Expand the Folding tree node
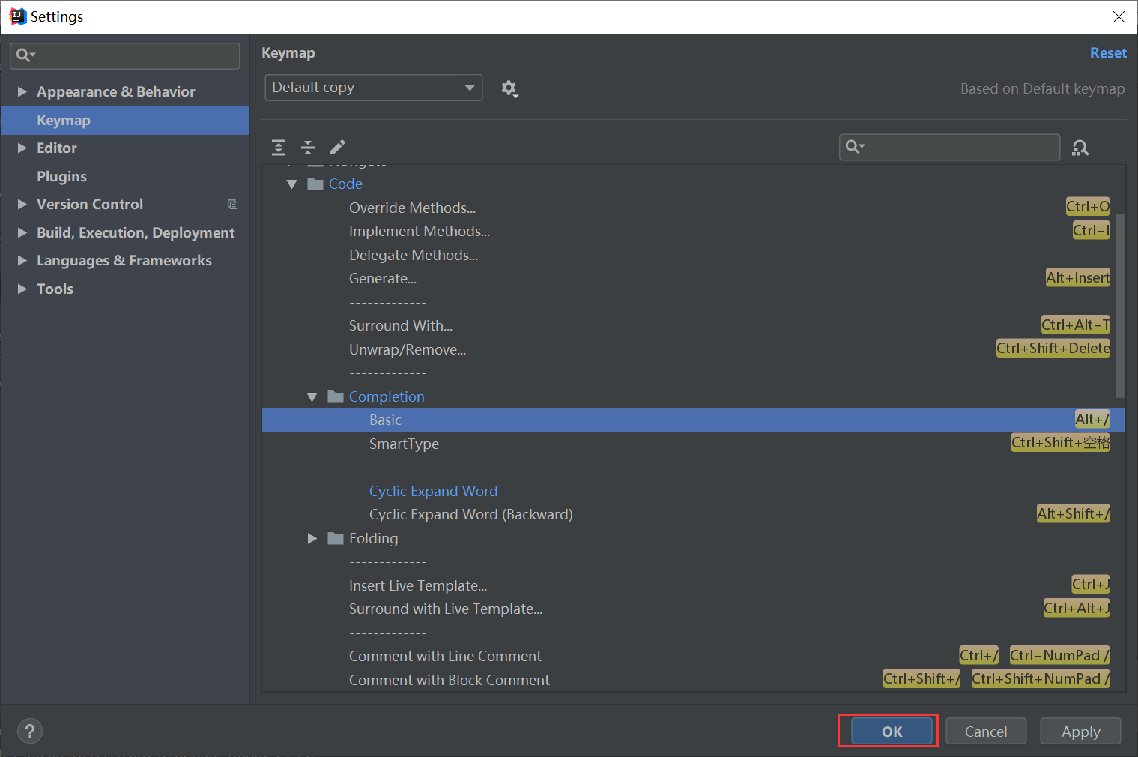Viewport: 1138px width, 757px height. (312, 538)
